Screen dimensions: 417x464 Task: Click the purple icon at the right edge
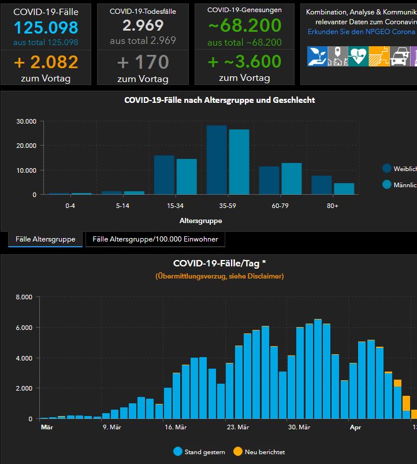pyautogui.click(x=414, y=56)
